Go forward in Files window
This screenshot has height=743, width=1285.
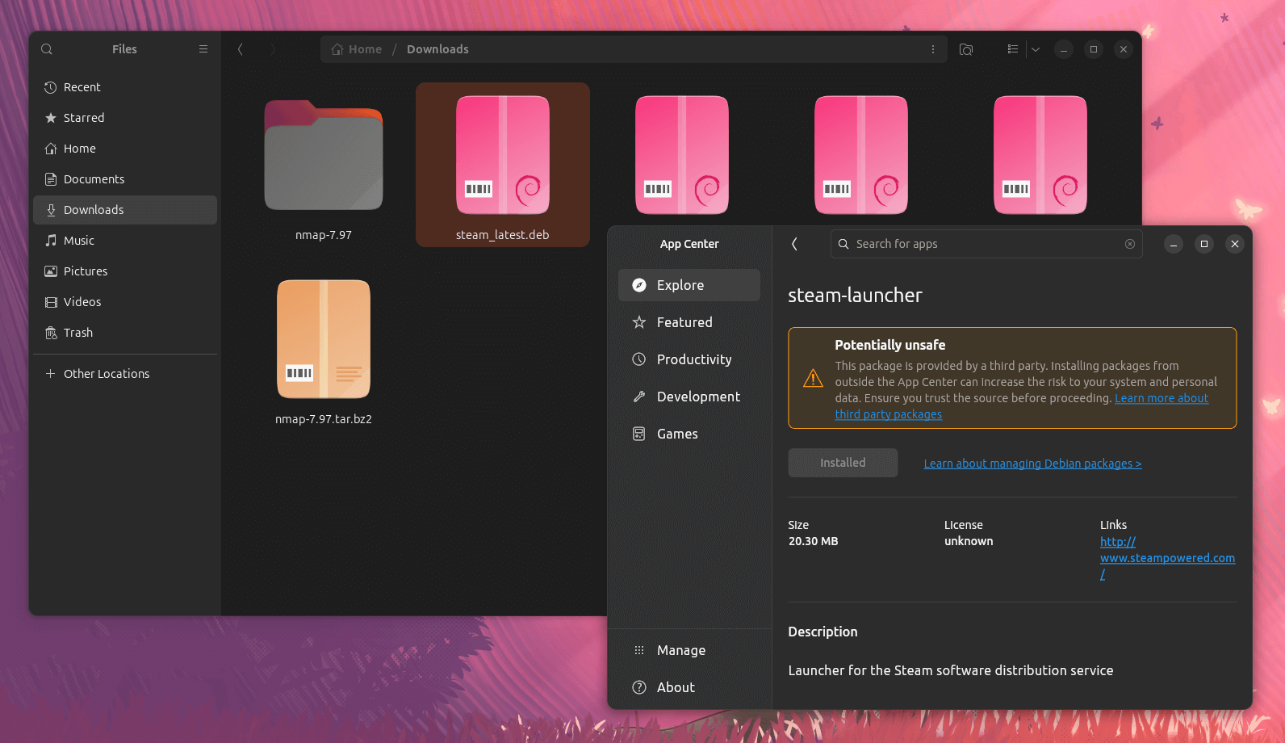pos(273,49)
